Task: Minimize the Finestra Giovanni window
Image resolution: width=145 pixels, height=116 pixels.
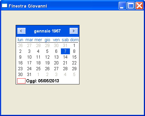Action: pyautogui.click(x=122, y=6)
